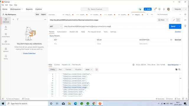Open the request info lightbulb icon
The width and height of the screenshot is (189, 106).
[x=185, y=26]
